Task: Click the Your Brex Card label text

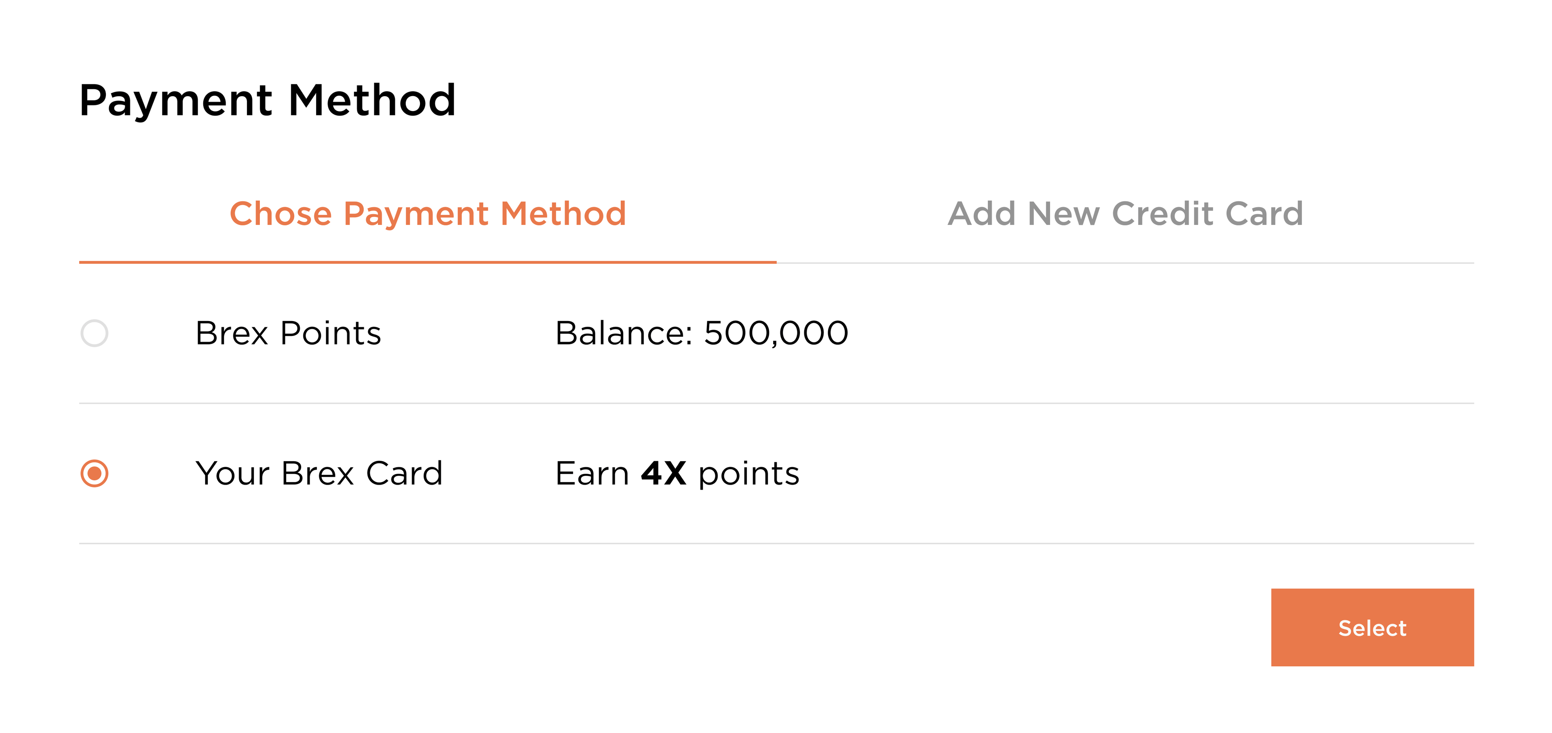Action: pyautogui.click(x=319, y=473)
